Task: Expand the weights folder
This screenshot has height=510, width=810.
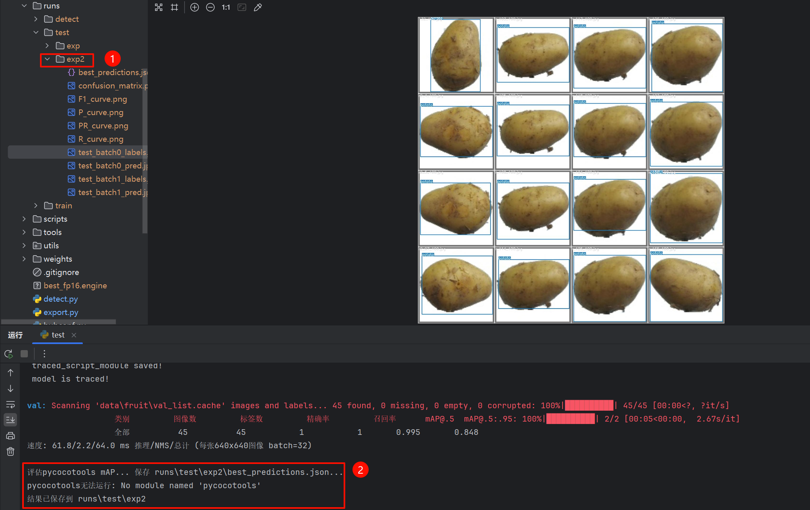Action: pyautogui.click(x=24, y=259)
